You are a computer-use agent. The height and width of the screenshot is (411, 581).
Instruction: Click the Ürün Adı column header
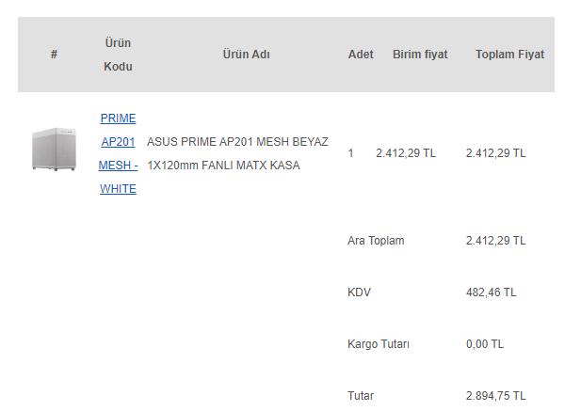tap(246, 55)
